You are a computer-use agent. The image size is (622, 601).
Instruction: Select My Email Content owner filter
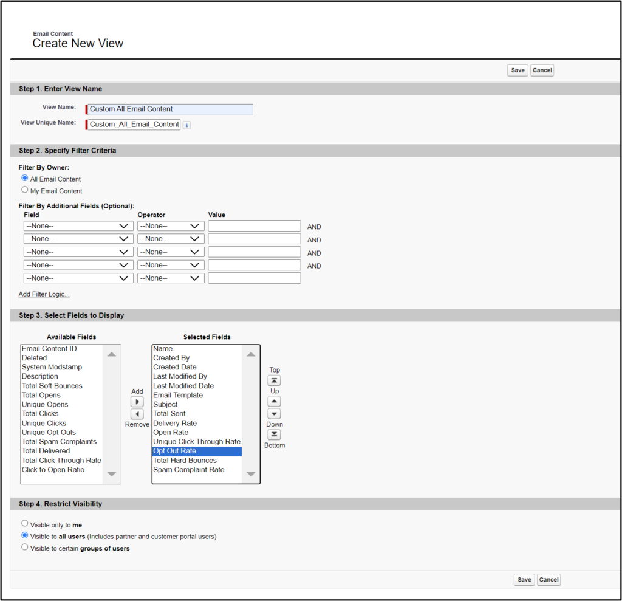tap(24, 190)
